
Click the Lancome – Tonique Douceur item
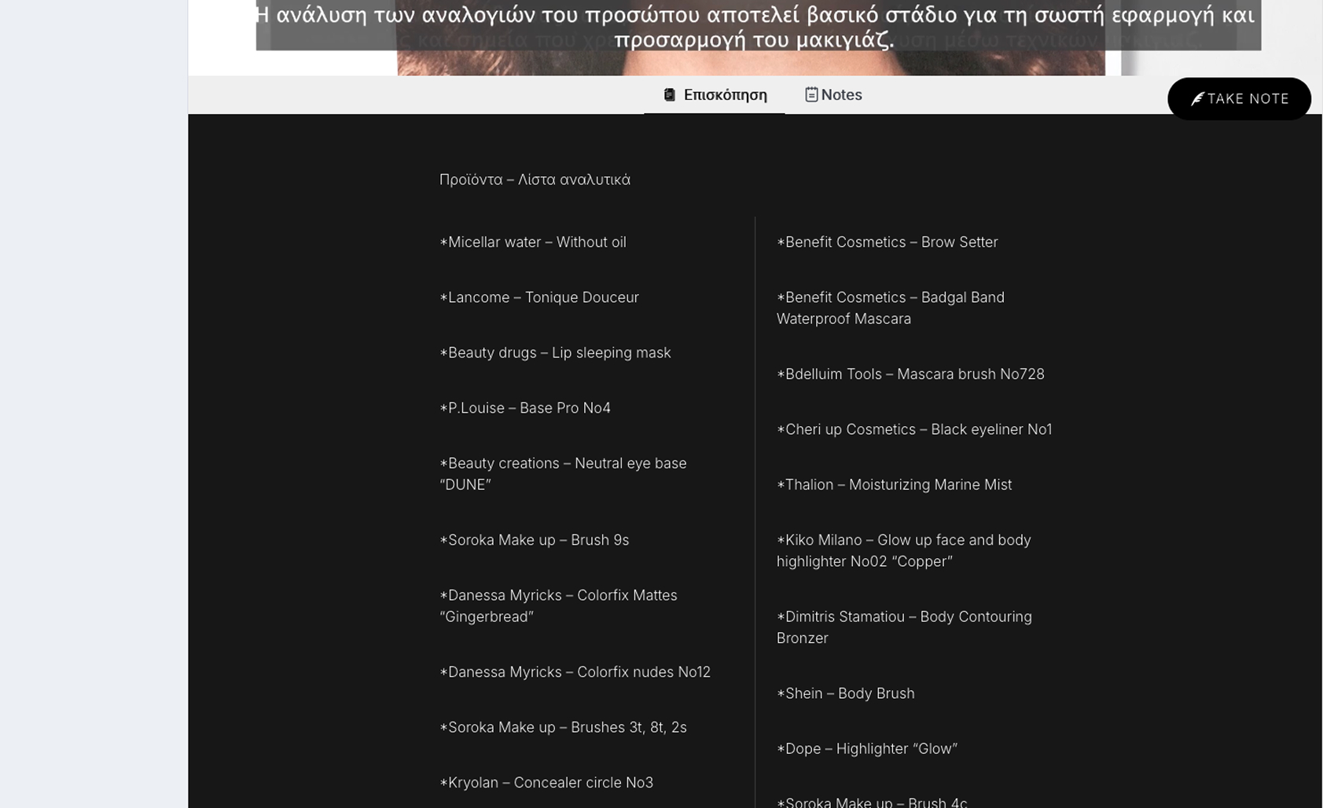click(x=539, y=297)
